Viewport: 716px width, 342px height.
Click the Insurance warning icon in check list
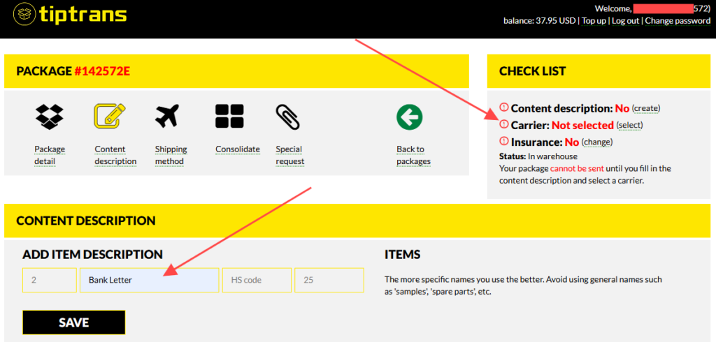[x=503, y=141]
